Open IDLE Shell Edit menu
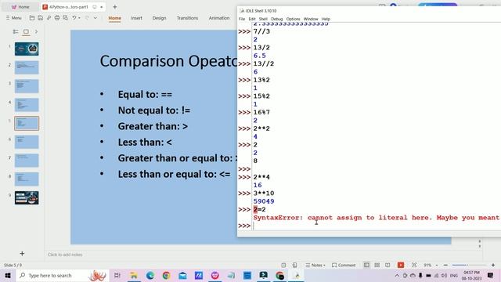The height and width of the screenshot is (282, 501). pos(252,19)
